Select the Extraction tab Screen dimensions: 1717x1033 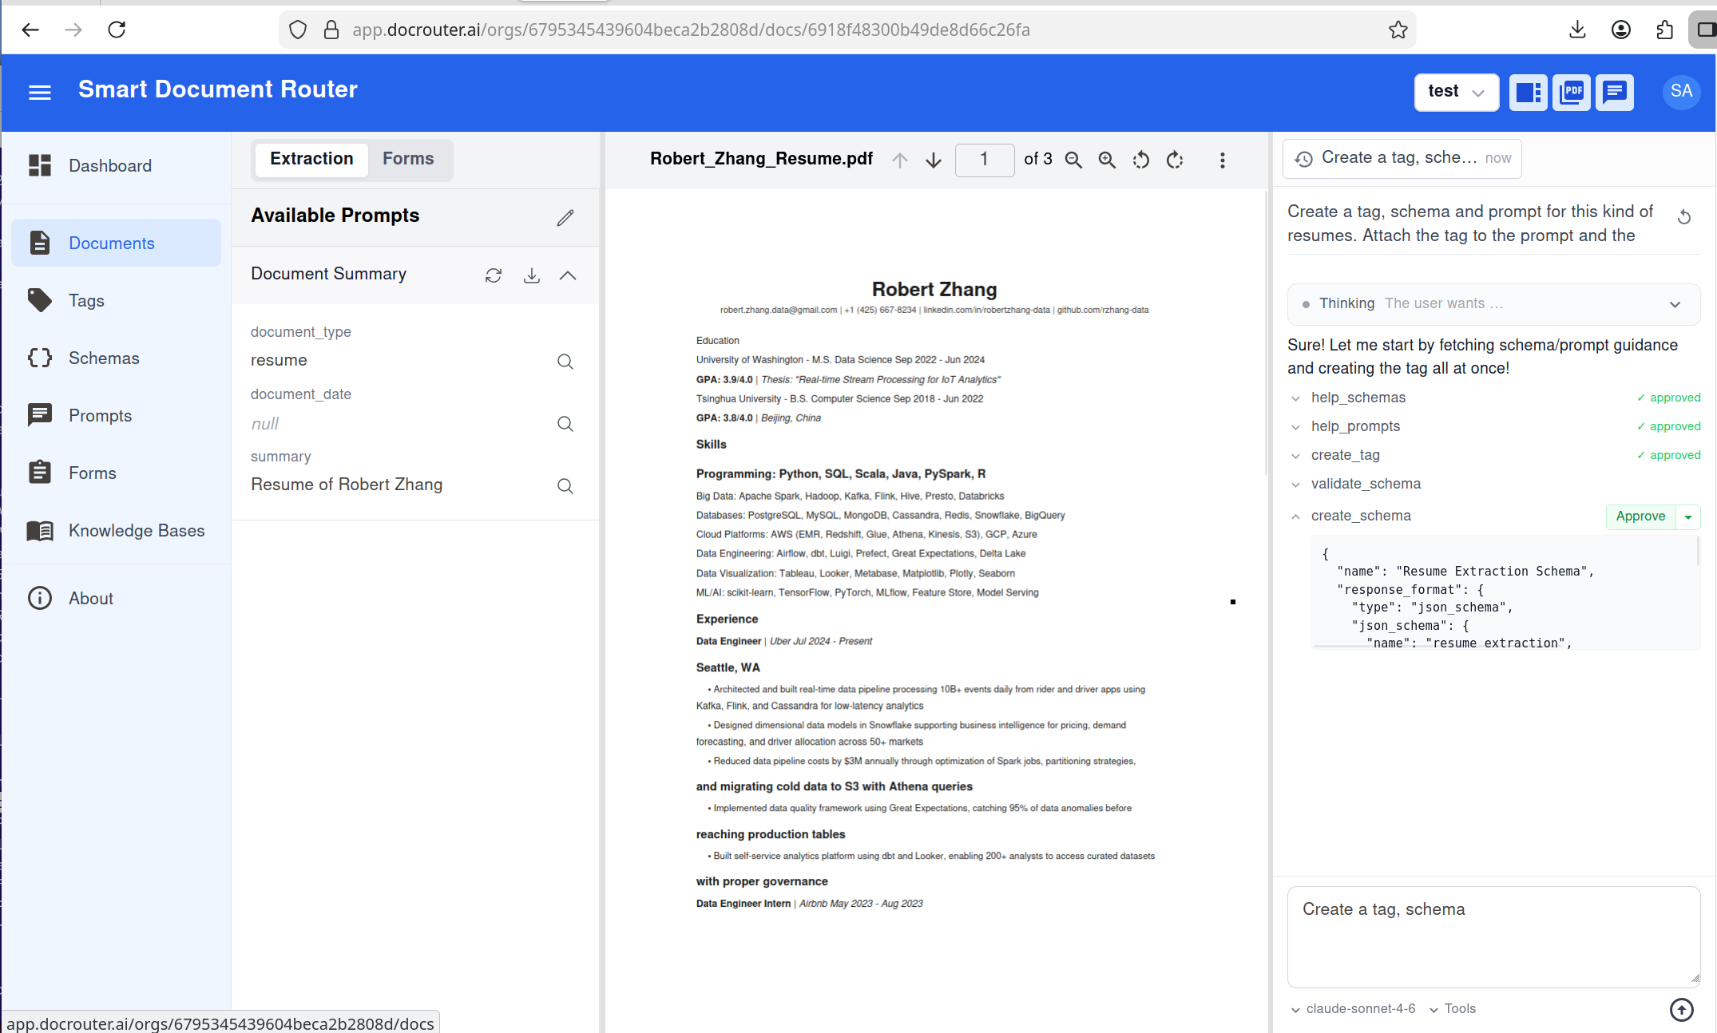tap(311, 158)
